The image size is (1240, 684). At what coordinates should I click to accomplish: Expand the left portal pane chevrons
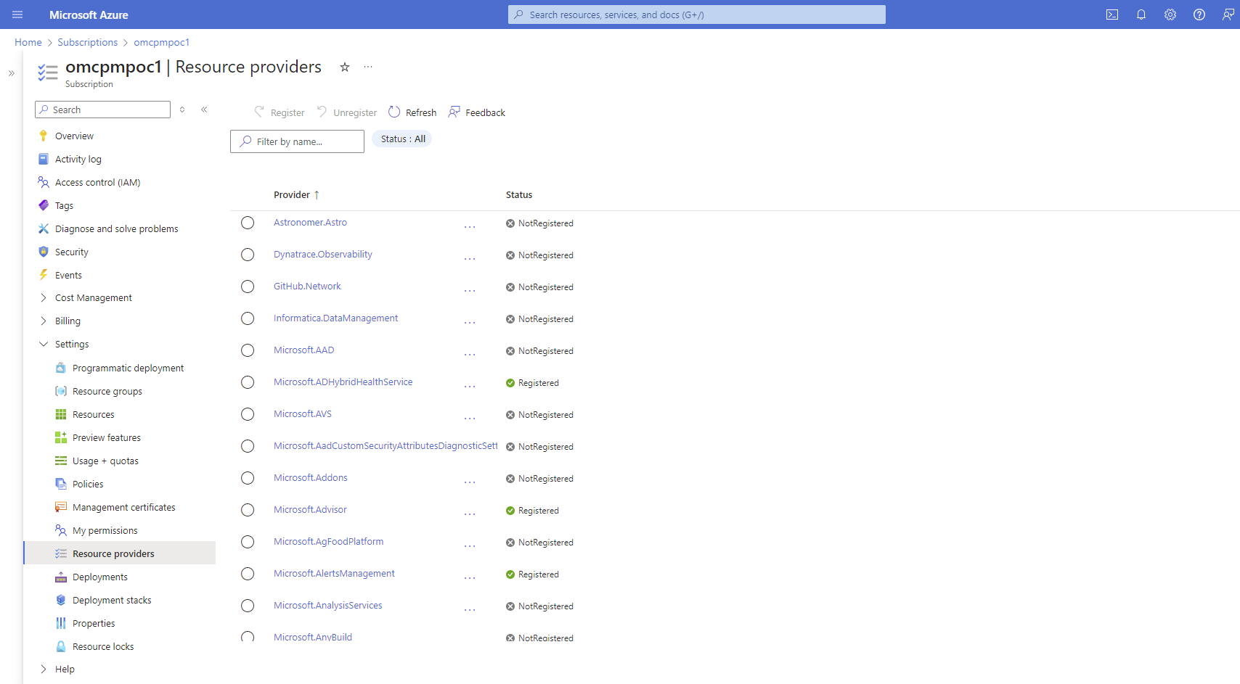(x=12, y=73)
